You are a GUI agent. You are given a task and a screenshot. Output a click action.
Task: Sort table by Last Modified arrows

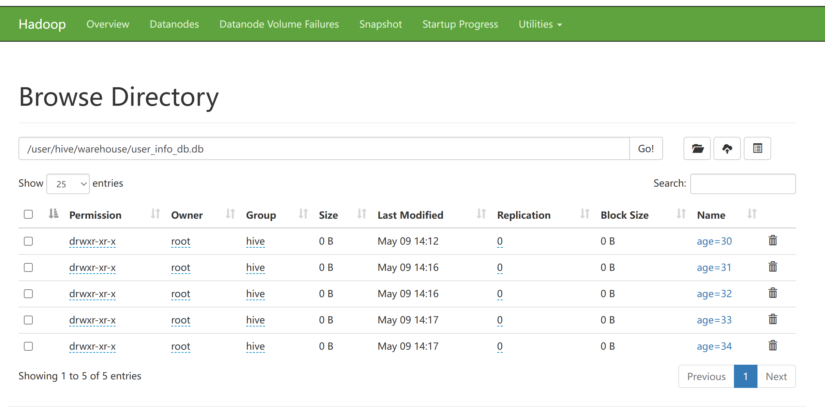(481, 214)
